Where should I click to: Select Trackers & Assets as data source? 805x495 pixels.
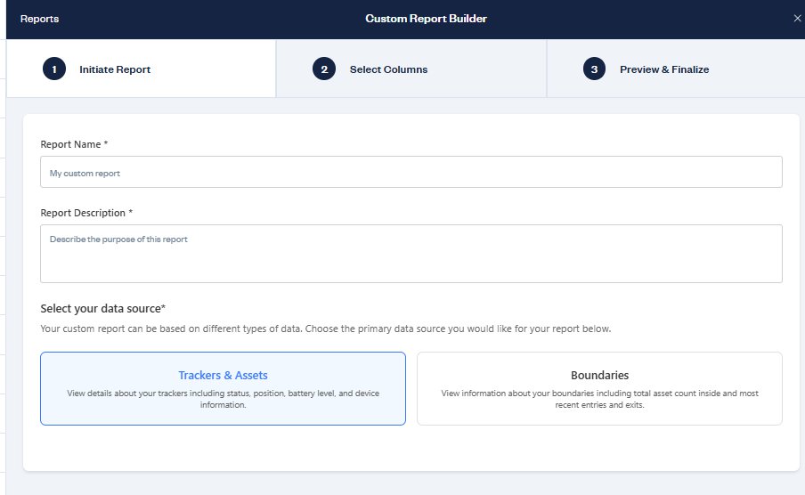pos(223,388)
